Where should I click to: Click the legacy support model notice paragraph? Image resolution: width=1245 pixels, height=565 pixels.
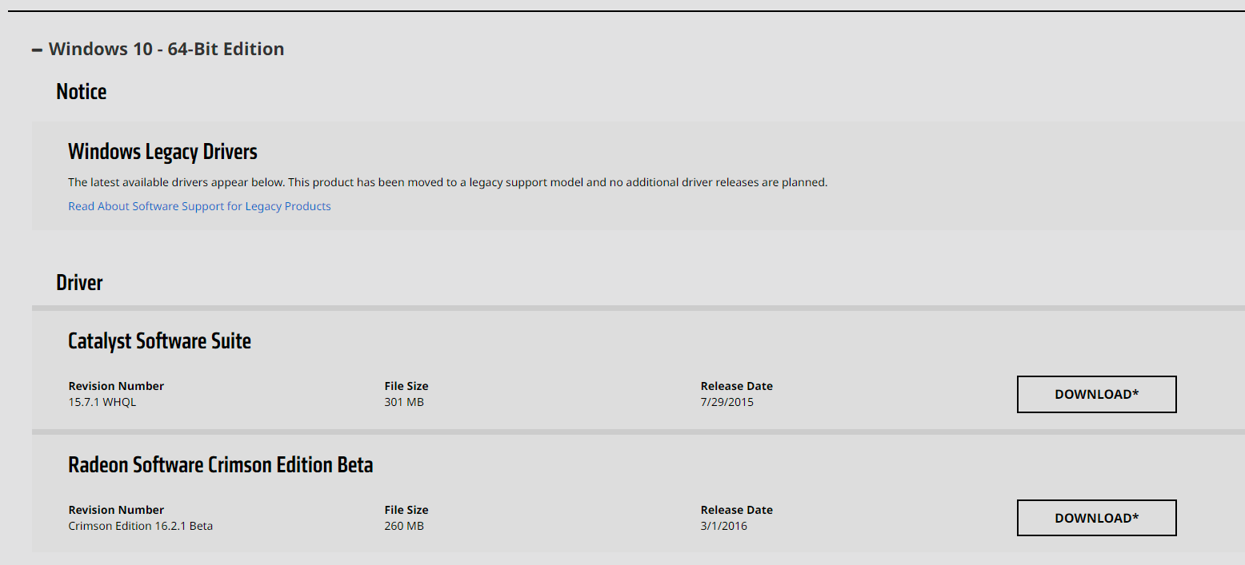[447, 182]
